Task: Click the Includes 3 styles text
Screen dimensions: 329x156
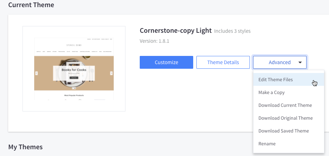Action: pos(232,31)
